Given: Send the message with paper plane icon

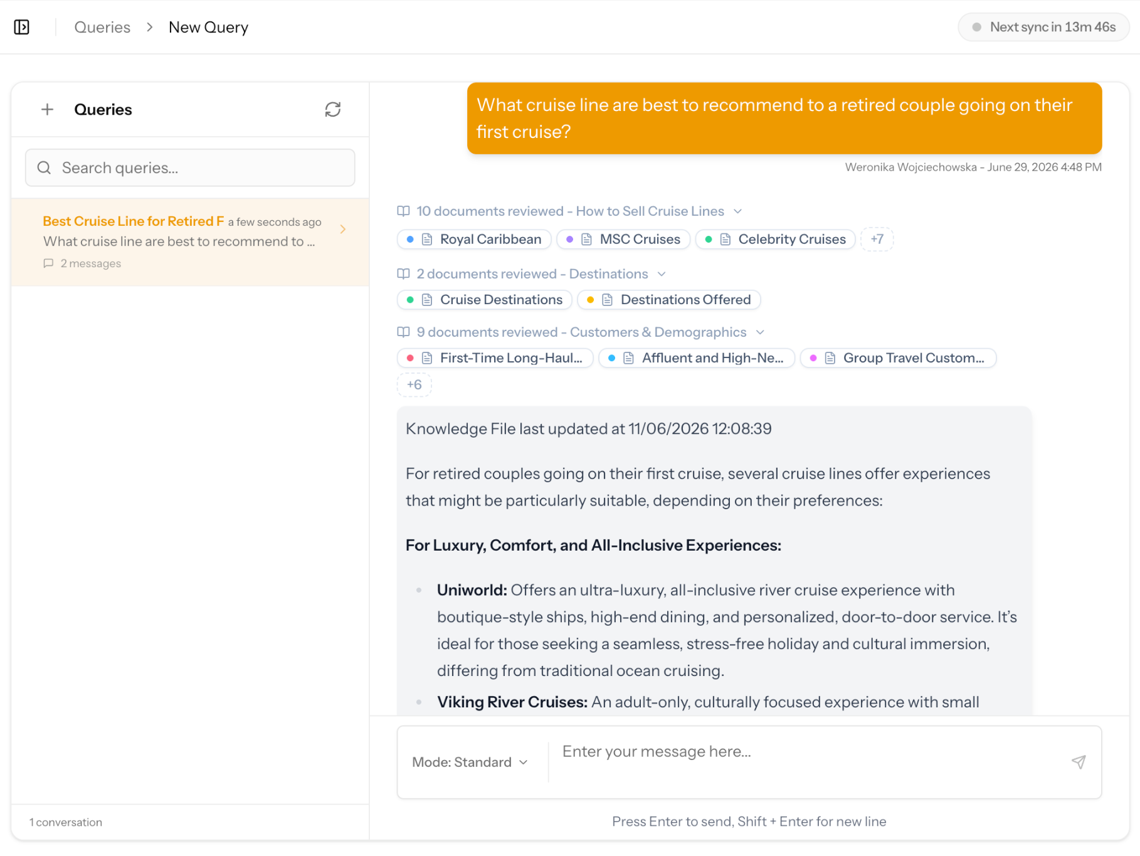Looking at the screenshot, I should (x=1079, y=762).
